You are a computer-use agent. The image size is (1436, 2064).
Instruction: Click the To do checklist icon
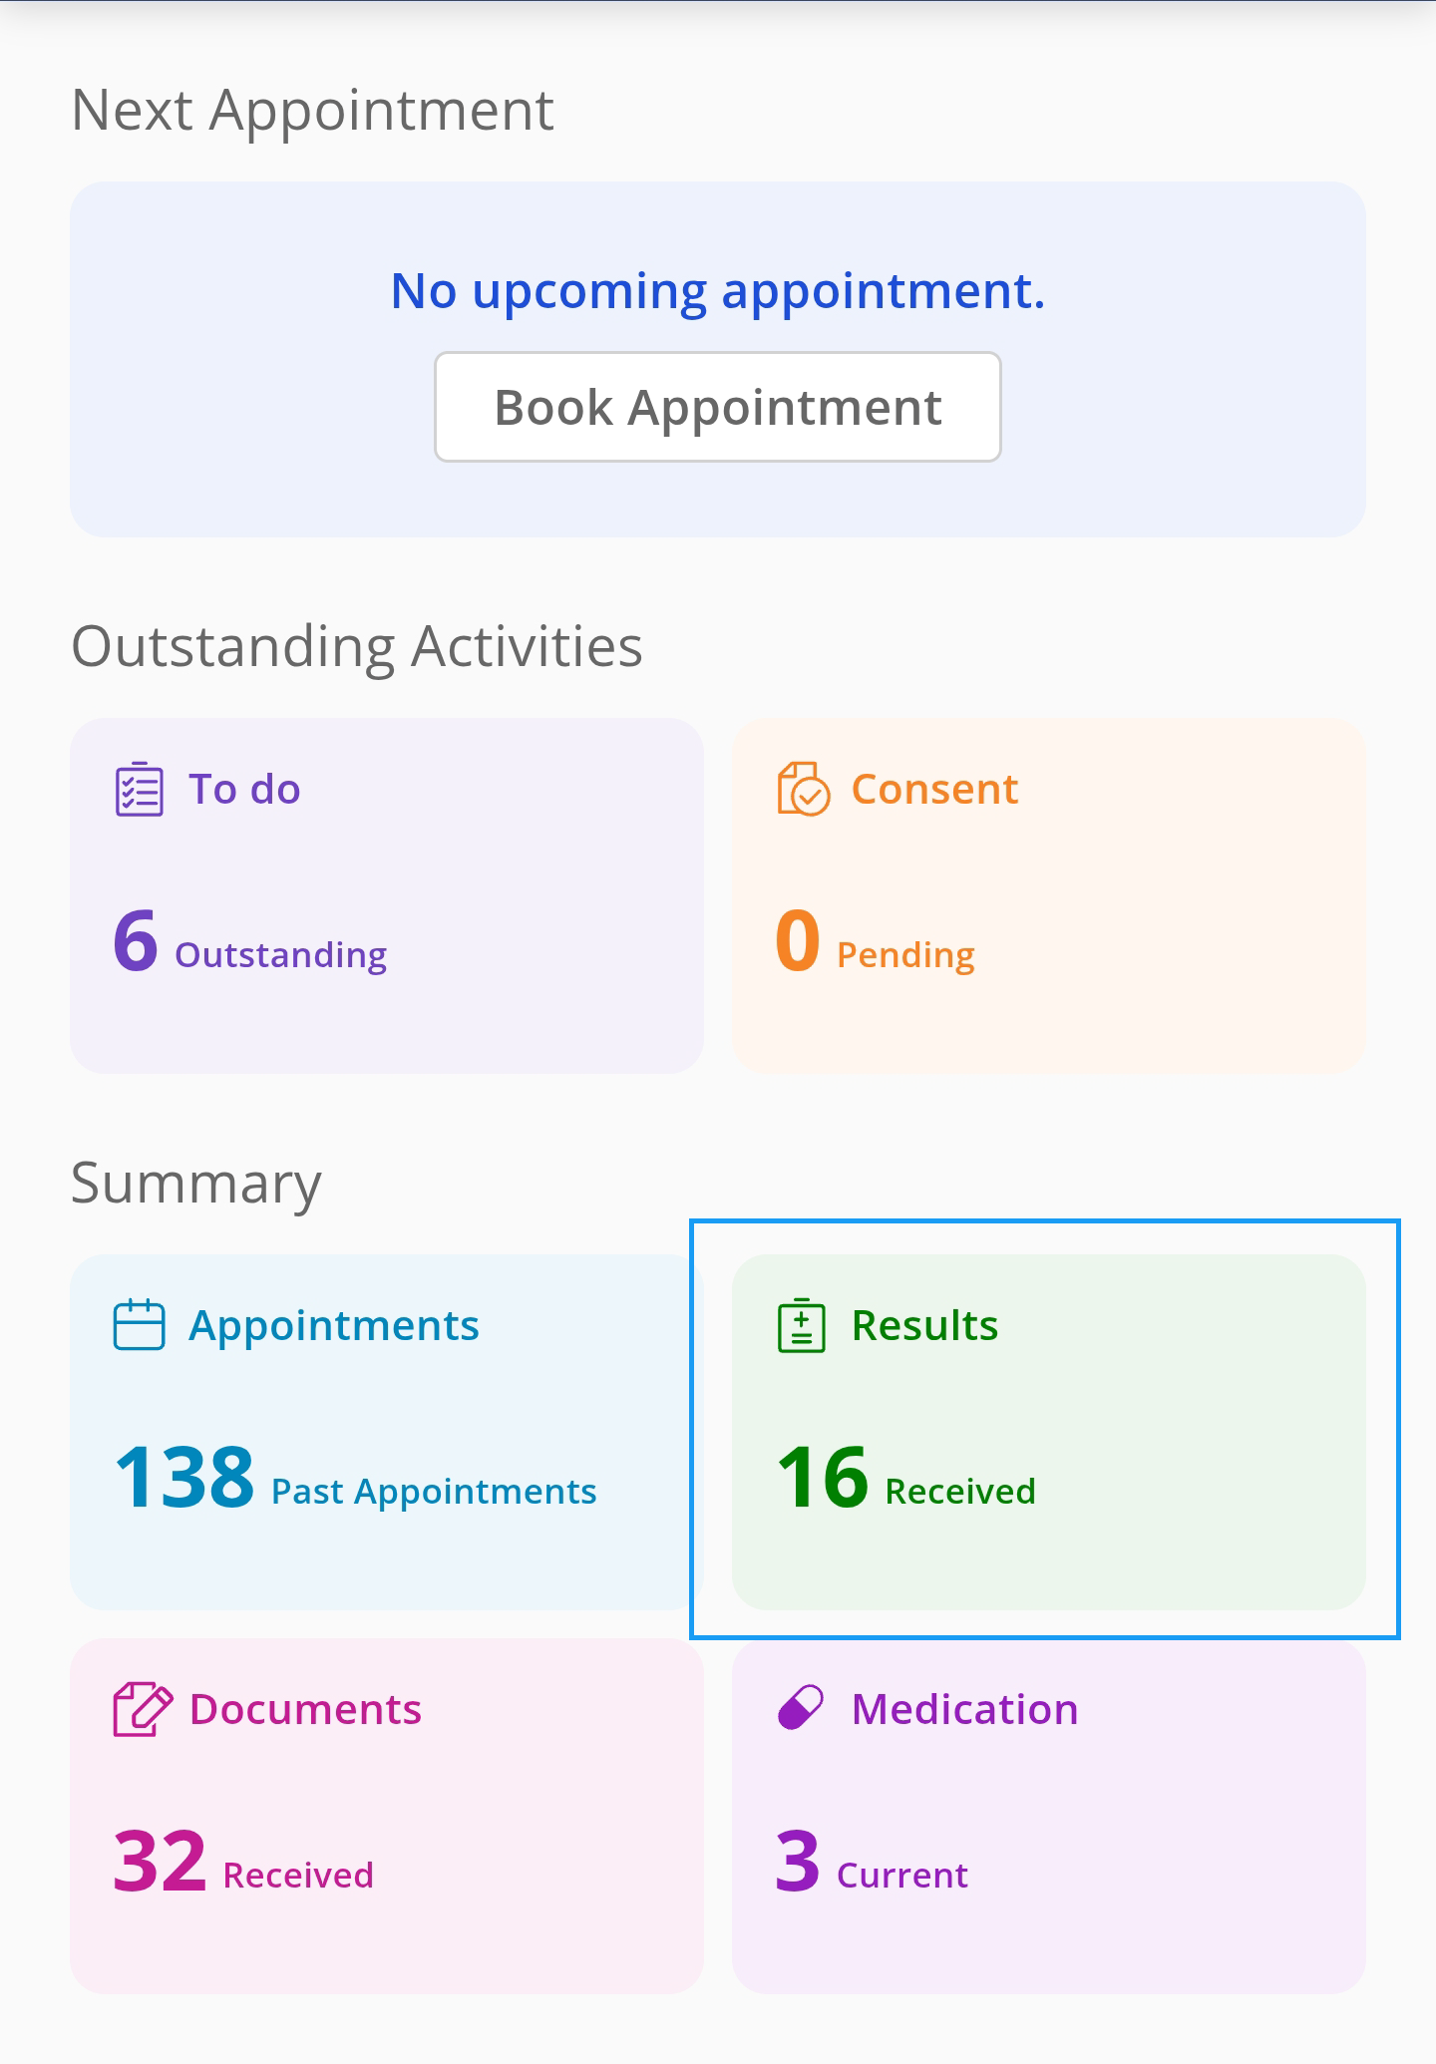coord(139,790)
